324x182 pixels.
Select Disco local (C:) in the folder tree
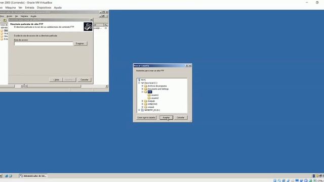[x=151, y=83]
